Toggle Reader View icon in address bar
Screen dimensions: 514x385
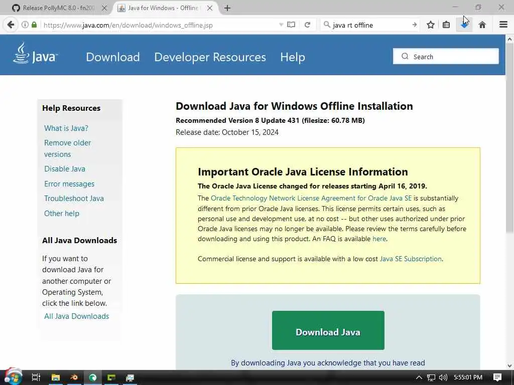[291, 25]
